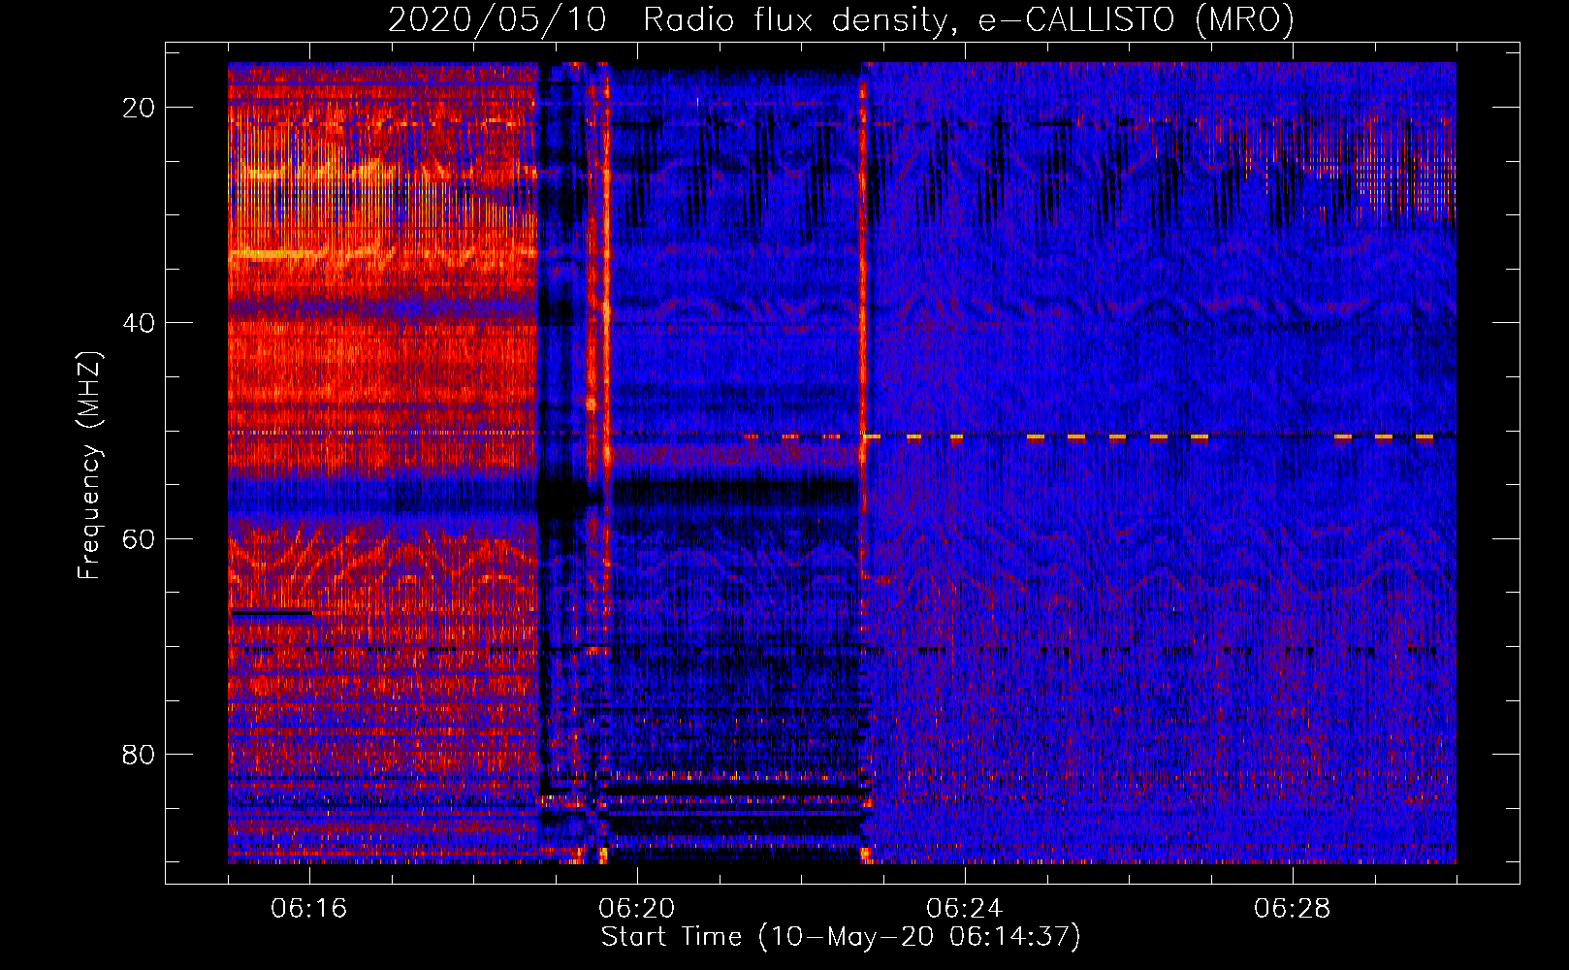Click the 80 MHz frequency tick label
The height and width of the screenshot is (970, 1569).
[139, 754]
